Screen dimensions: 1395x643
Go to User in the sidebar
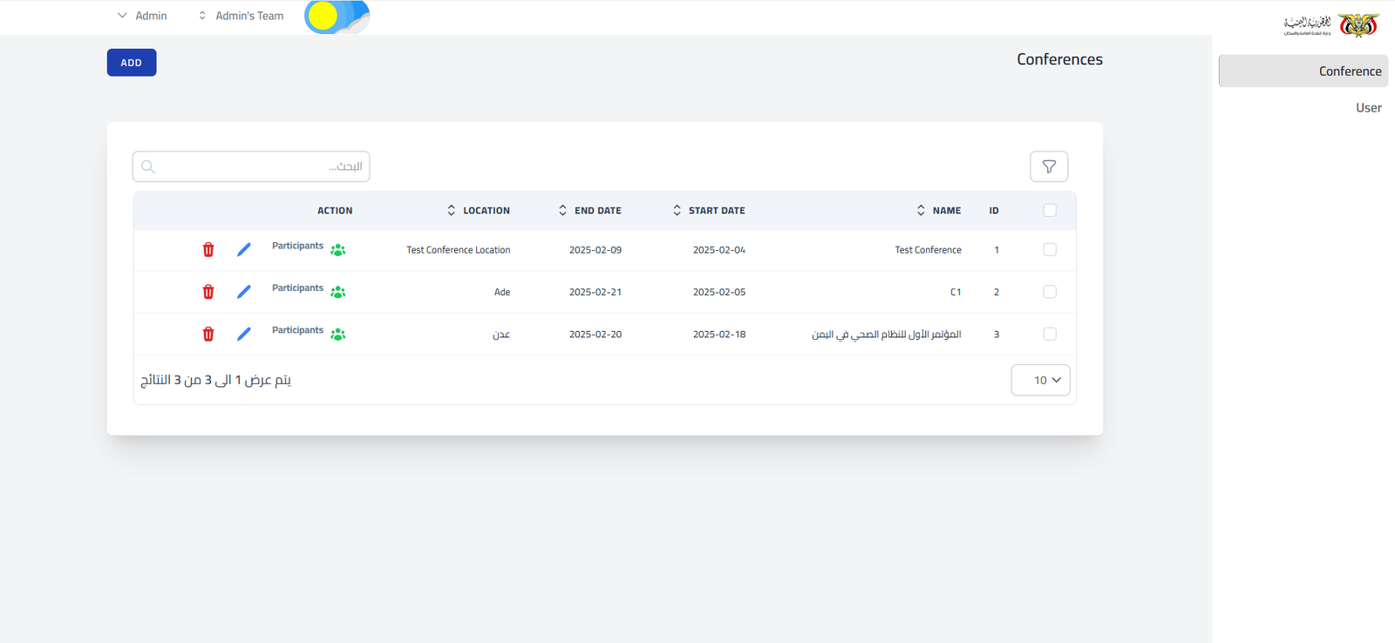(1367, 108)
